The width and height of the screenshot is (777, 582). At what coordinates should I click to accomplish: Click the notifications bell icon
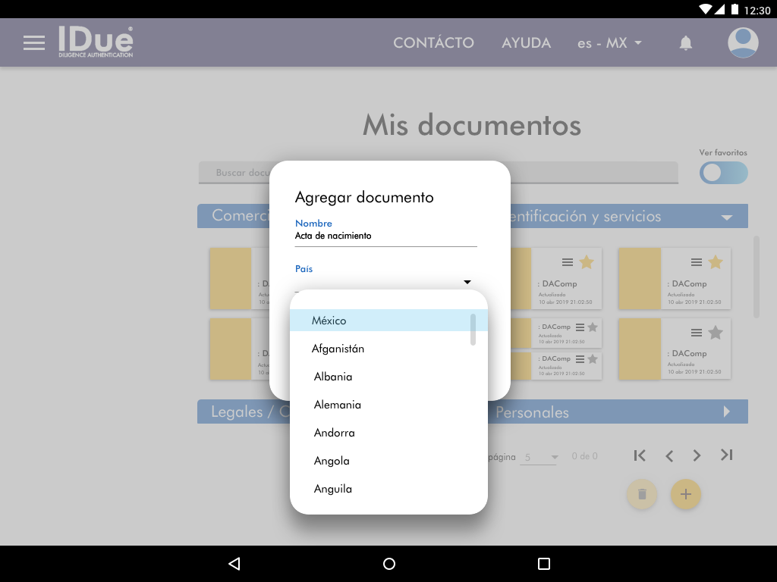pos(686,43)
